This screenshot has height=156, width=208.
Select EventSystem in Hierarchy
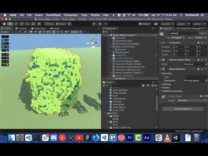tap(122, 52)
